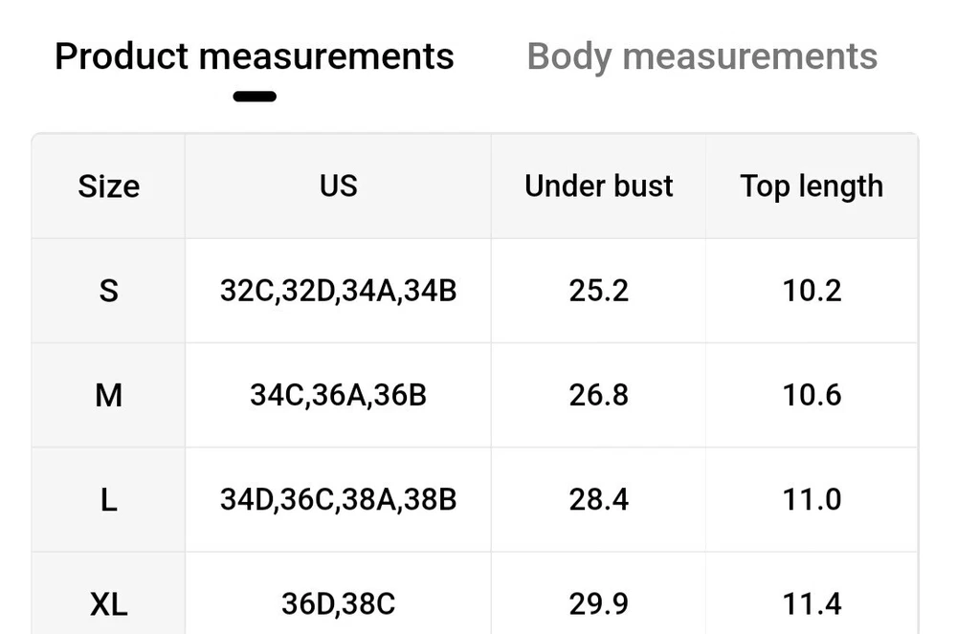Click the 29.9 under bust value
957x634 pixels.
(599, 604)
